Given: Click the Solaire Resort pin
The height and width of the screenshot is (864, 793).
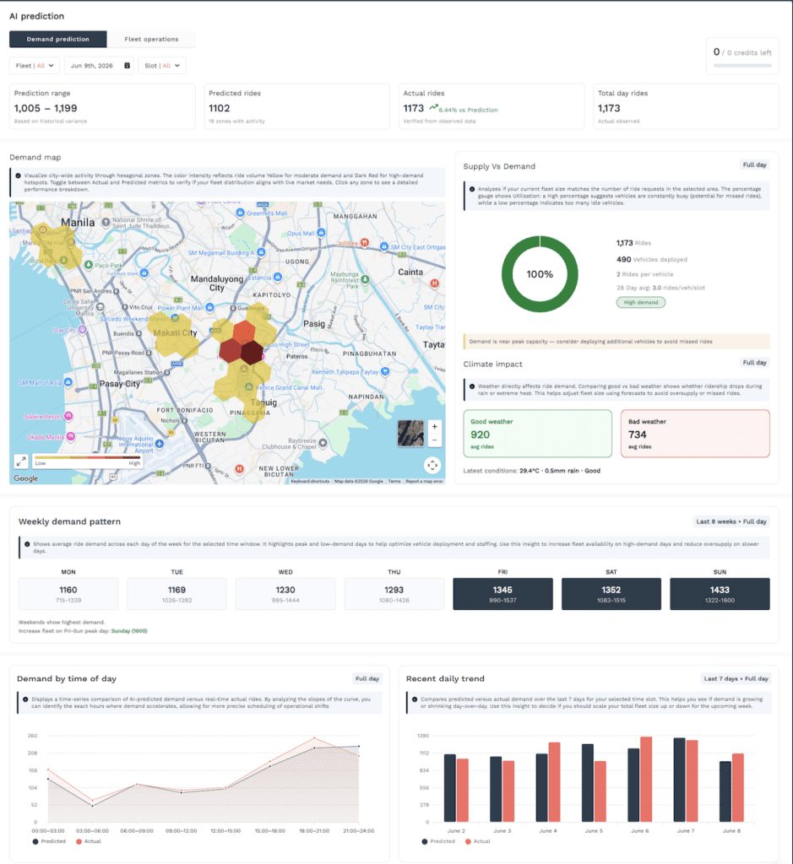Looking at the screenshot, I should (x=68, y=416).
